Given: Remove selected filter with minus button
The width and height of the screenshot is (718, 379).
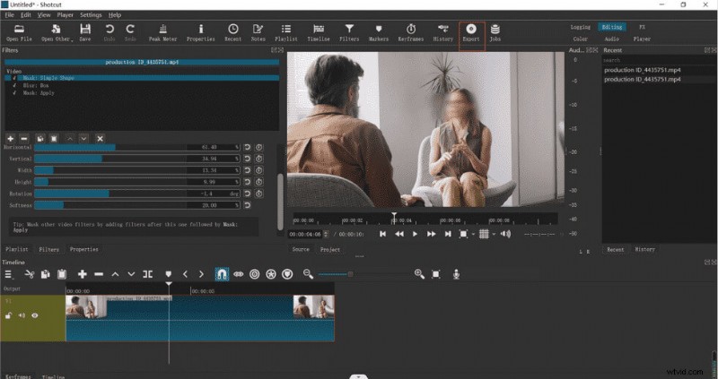Looking at the screenshot, I should (24, 138).
